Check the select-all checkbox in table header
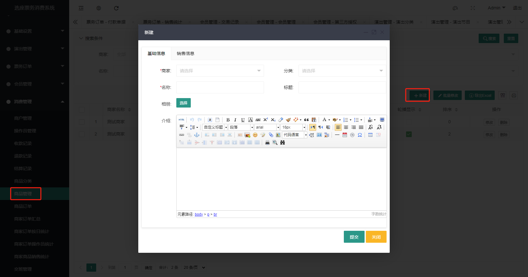Image resolution: width=528 pixels, height=277 pixels. pos(82,109)
